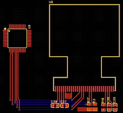Click the C38 silkscreen label
123x113 pixels.
tap(54, 102)
